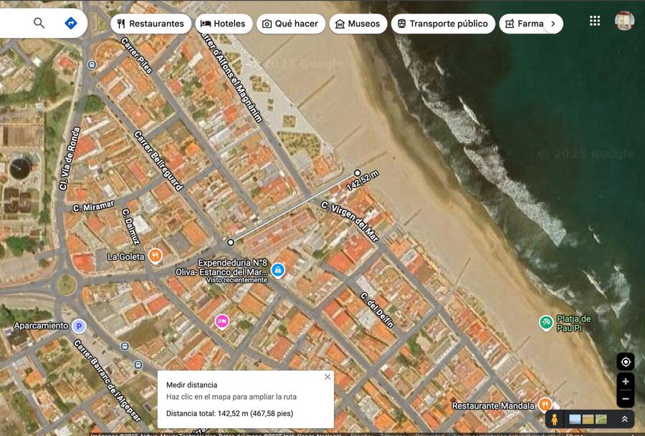Center map on my location
Viewport: 645px width, 436px height.
[x=625, y=362]
